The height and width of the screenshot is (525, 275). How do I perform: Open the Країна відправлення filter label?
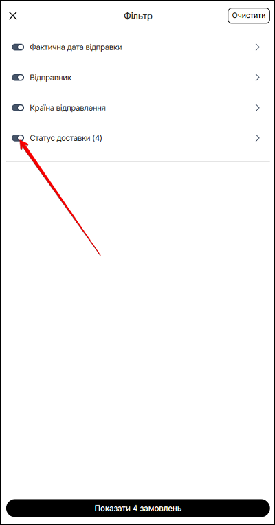click(x=68, y=108)
